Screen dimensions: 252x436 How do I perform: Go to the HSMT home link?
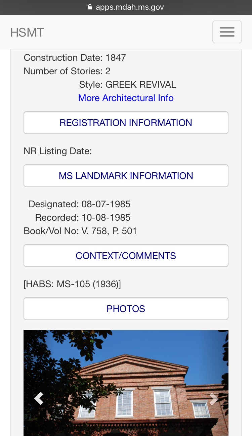pyautogui.click(x=27, y=33)
